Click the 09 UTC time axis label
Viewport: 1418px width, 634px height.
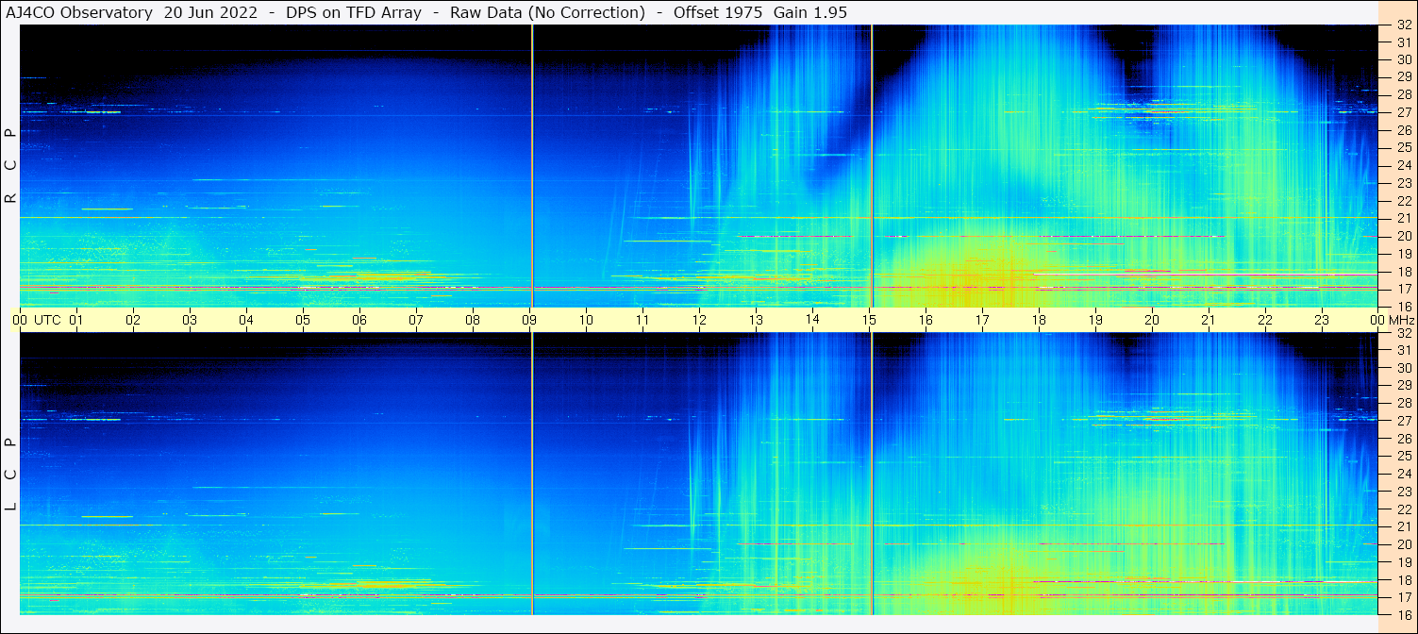tap(529, 320)
